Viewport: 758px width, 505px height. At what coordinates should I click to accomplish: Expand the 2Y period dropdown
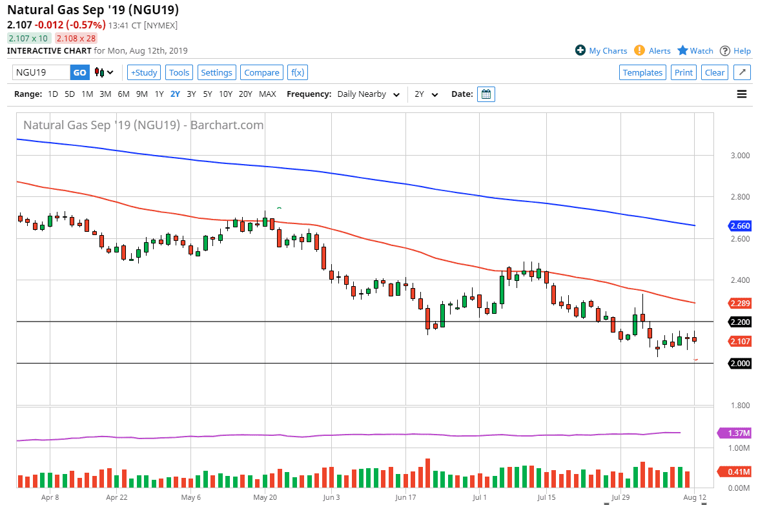(x=426, y=94)
